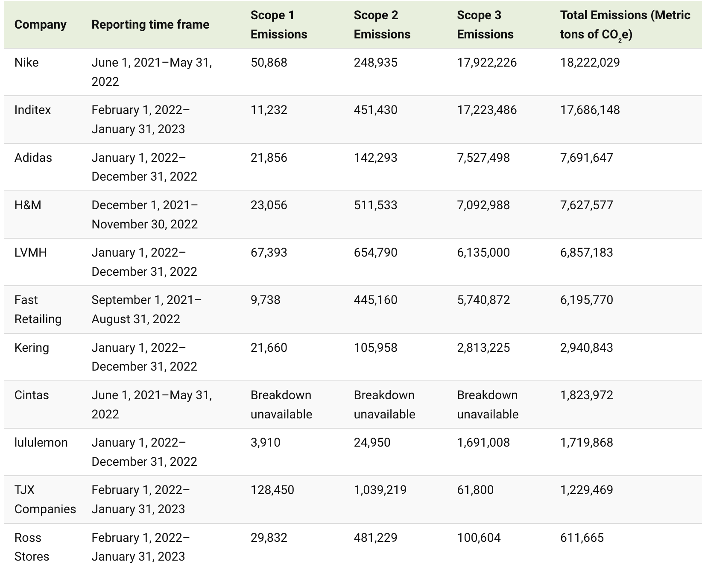Click lululemon Scope 3 value 1,691,008
The height and width of the screenshot is (570, 702).
click(x=483, y=443)
